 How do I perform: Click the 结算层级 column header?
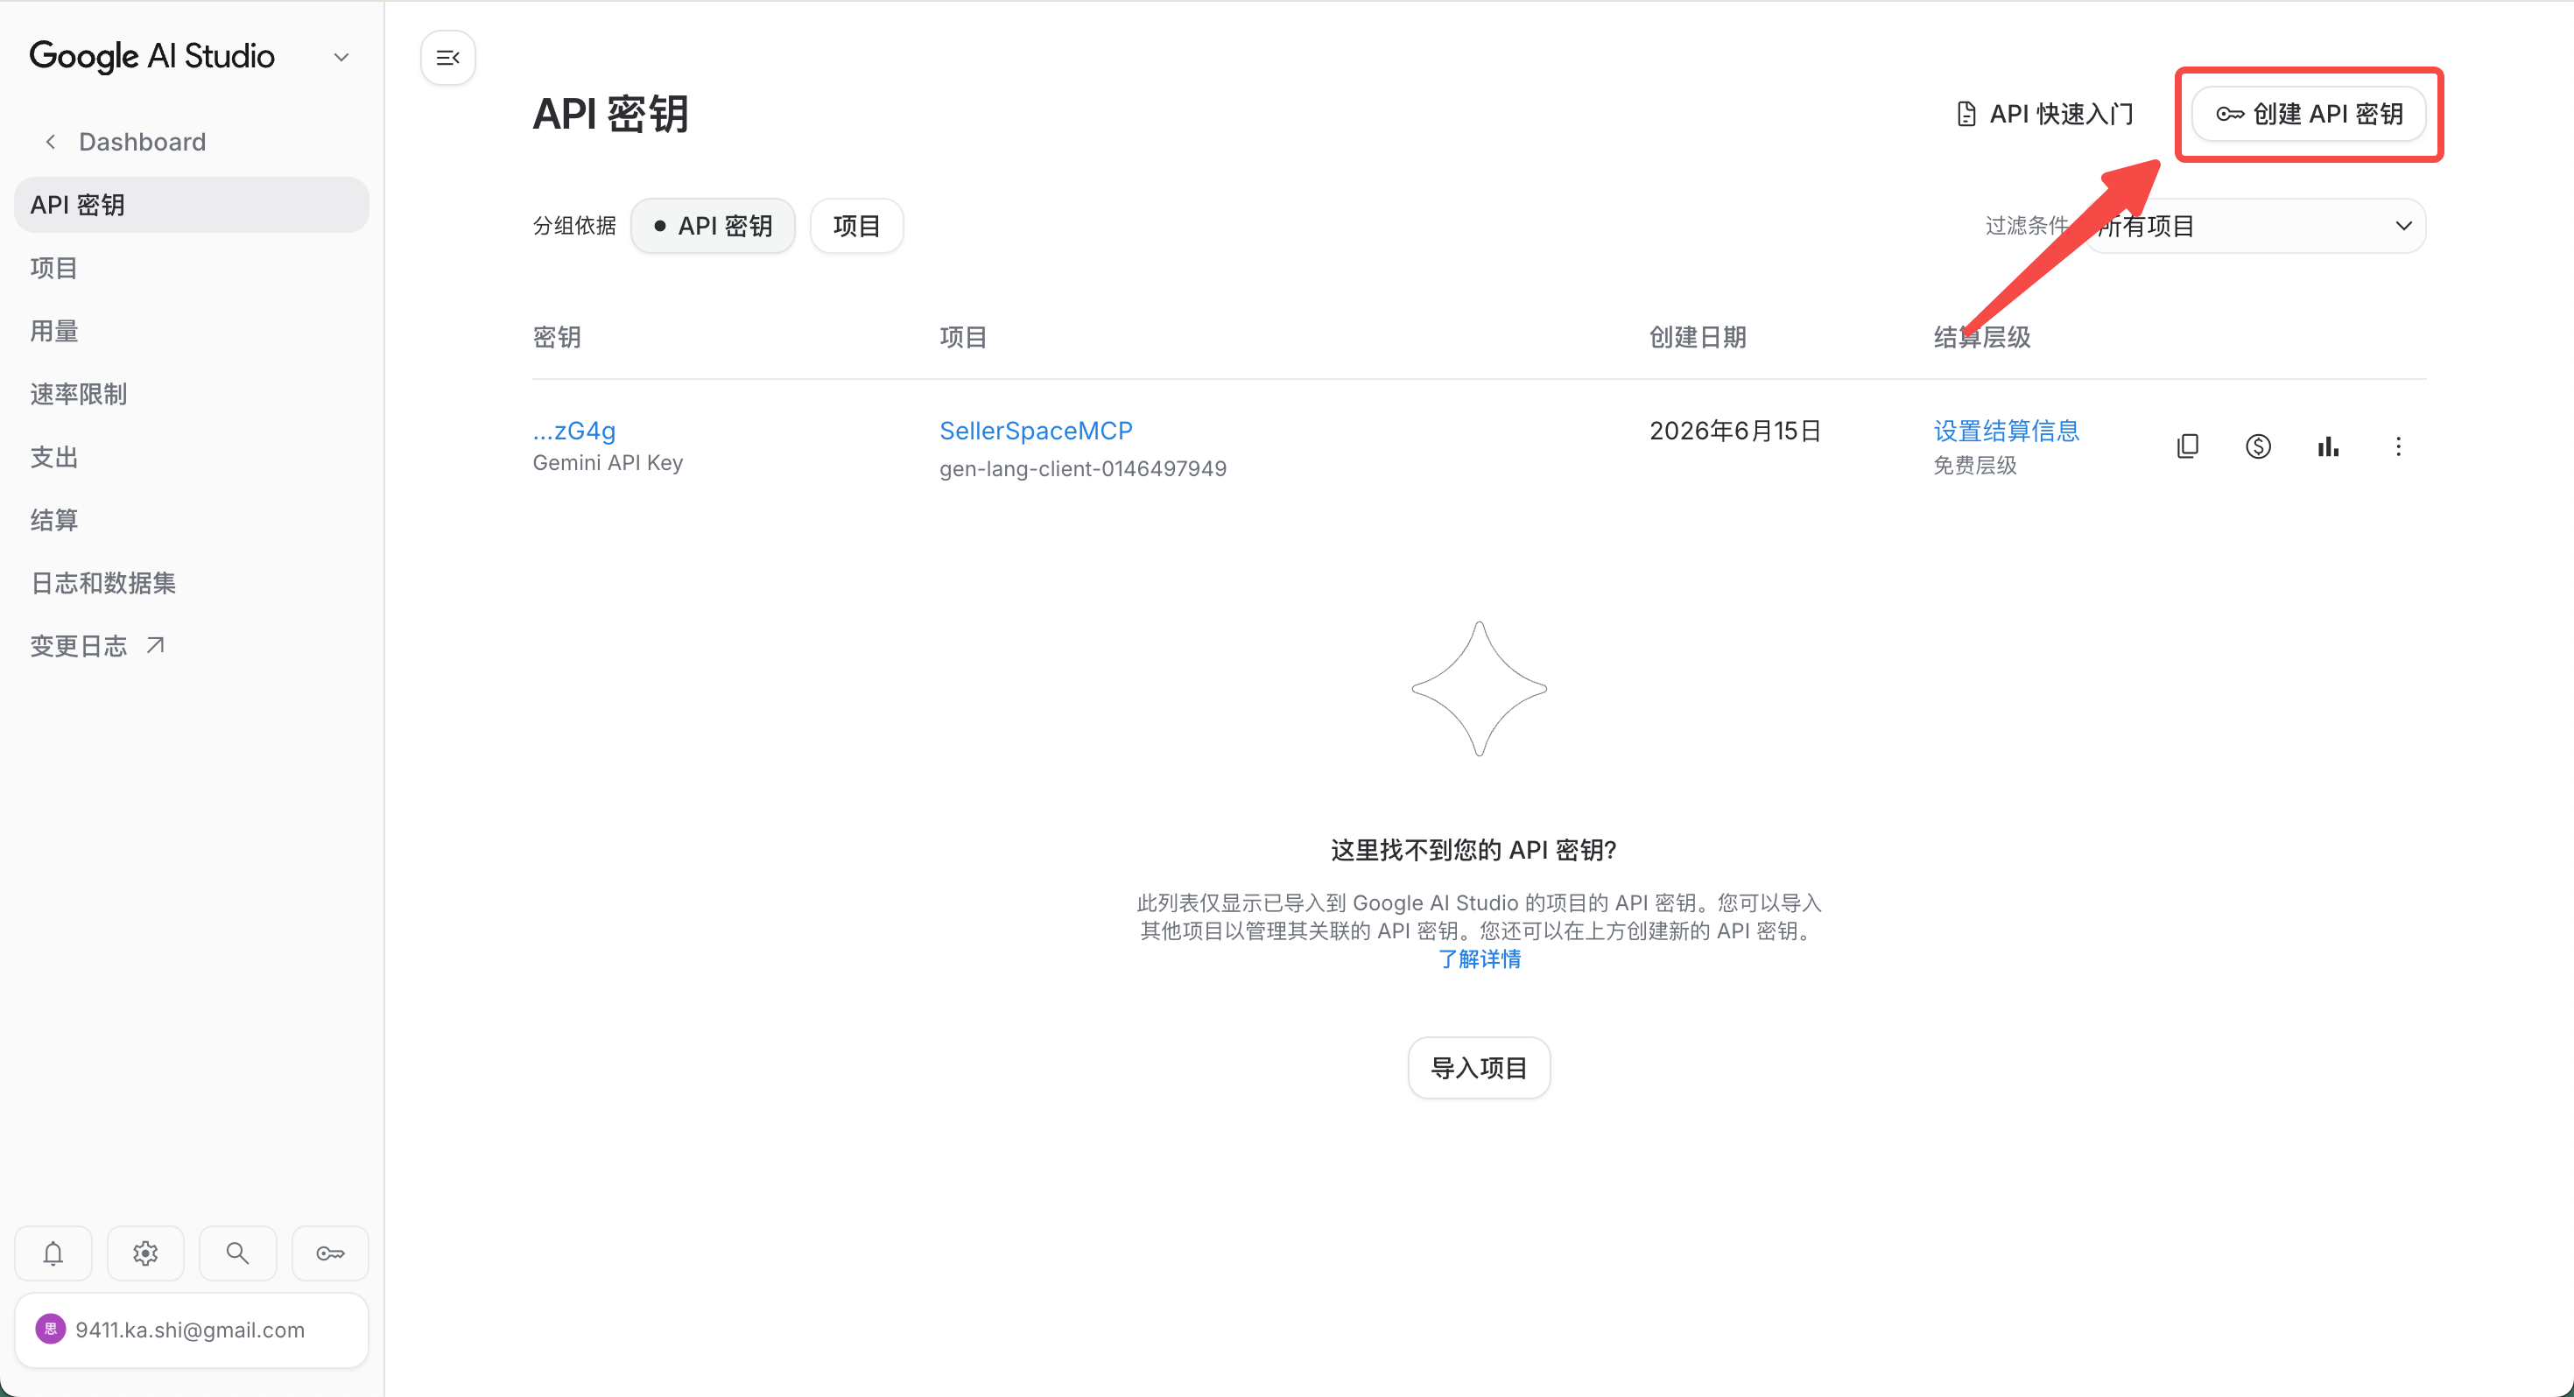pyautogui.click(x=1982, y=337)
